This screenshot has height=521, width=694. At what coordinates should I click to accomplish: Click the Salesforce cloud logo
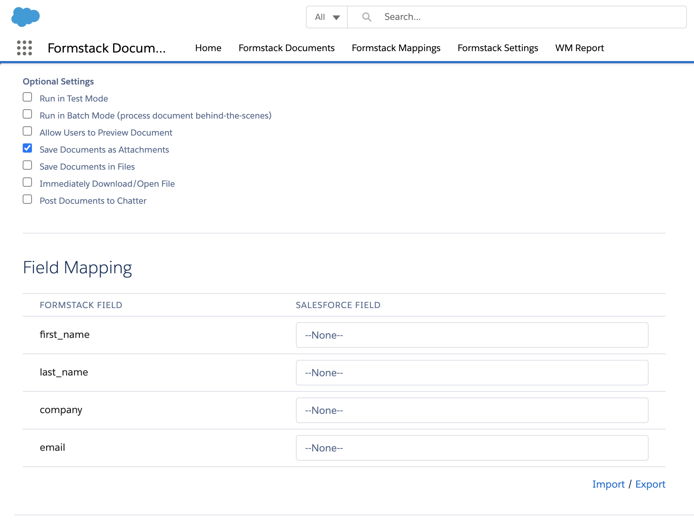[x=25, y=17]
